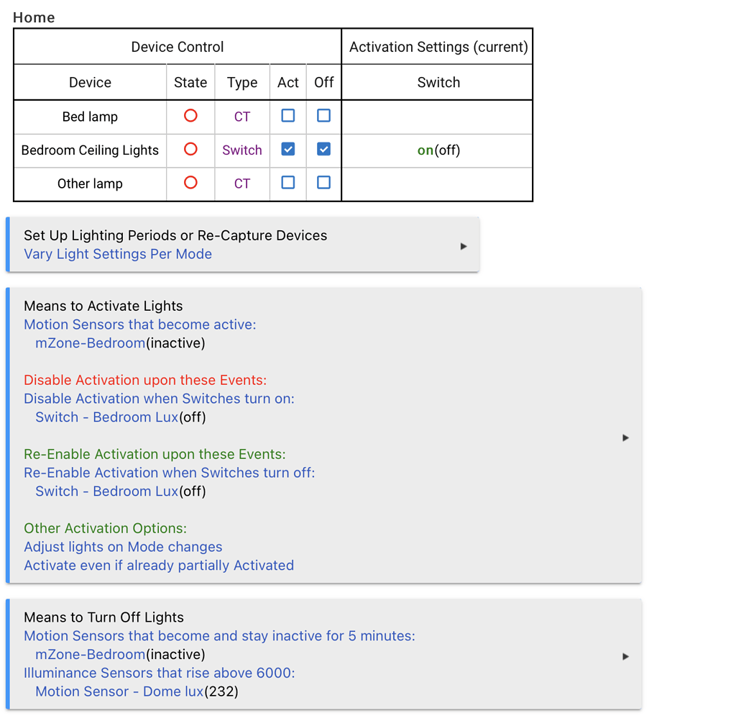Image resolution: width=736 pixels, height=726 pixels.
Task: Tick the Act checkbox for Other lamp
Action: [x=288, y=183]
